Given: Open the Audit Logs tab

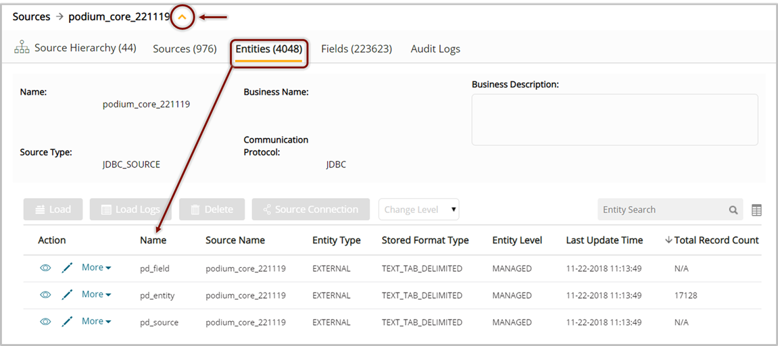Looking at the screenshot, I should tap(435, 49).
